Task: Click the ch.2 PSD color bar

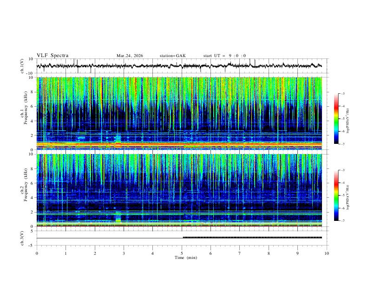Action: 336,195
